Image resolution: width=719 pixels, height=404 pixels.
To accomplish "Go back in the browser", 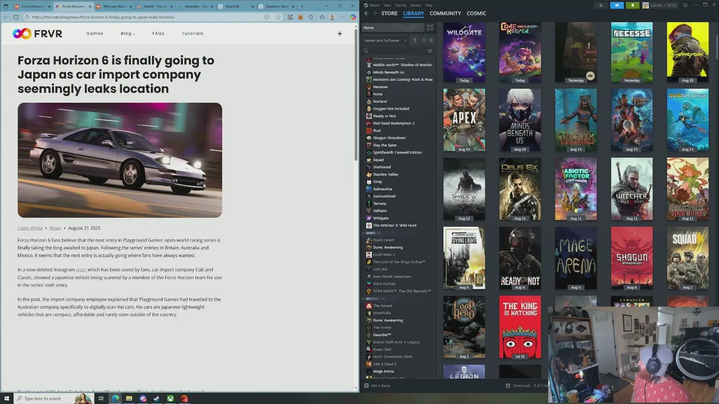I will tap(6, 17).
